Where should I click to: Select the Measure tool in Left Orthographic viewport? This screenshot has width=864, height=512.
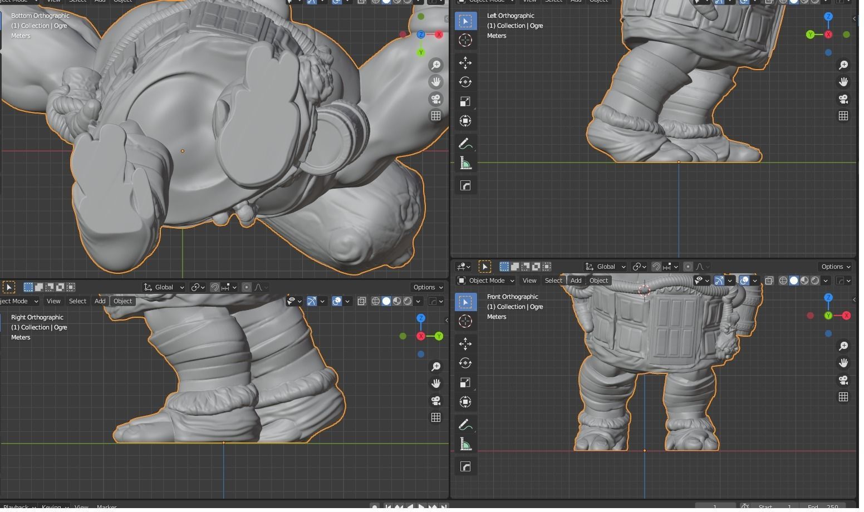(465, 164)
